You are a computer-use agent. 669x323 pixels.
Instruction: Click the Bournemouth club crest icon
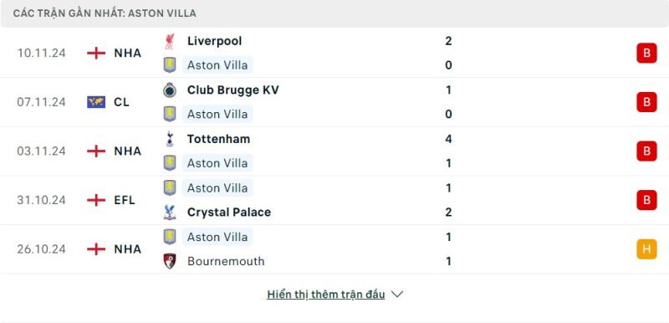point(170,261)
